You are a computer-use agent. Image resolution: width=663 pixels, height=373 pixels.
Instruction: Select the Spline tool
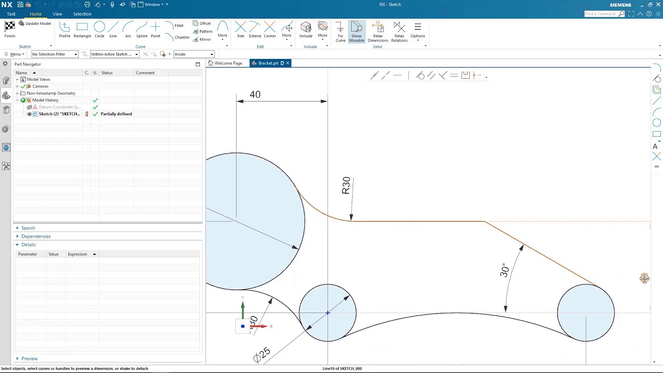tap(141, 30)
